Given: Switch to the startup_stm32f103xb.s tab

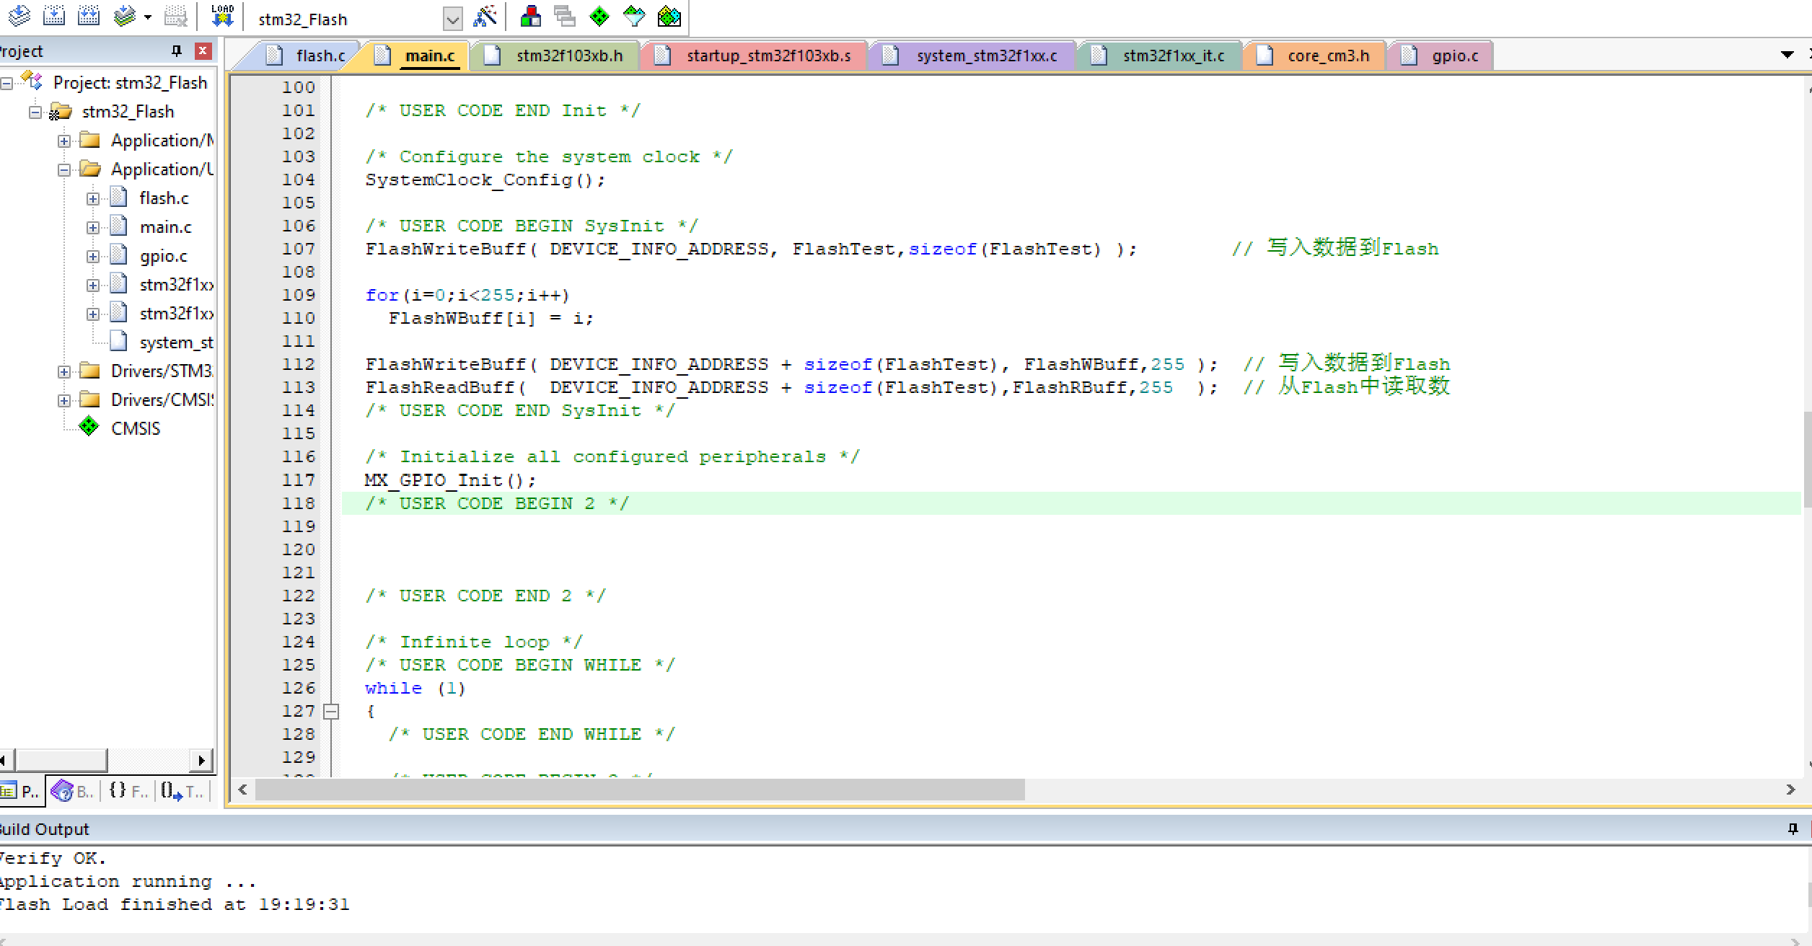Looking at the screenshot, I should pyautogui.click(x=768, y=56).
